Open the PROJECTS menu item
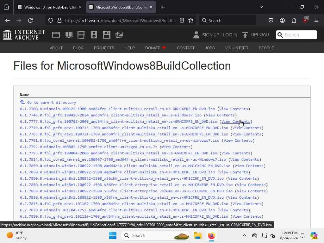 click(104, 48)
